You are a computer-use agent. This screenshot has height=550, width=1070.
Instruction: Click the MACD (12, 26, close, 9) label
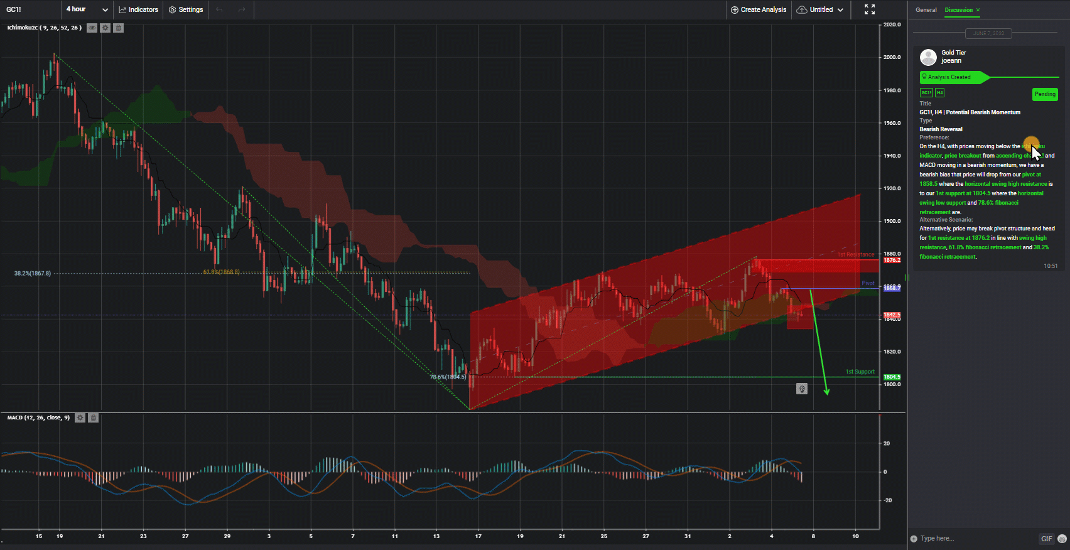(38, 418)
